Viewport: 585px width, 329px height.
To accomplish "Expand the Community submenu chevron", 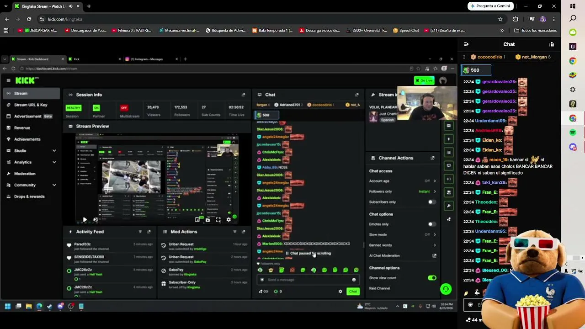I will pos(54,185).
